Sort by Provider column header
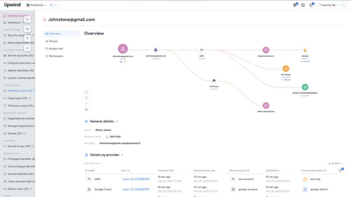The width and height of the screenshot is (351, 197). 90,170
